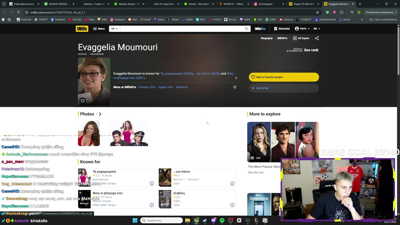Open File Explorer from the taskbar

pos(187,220)
